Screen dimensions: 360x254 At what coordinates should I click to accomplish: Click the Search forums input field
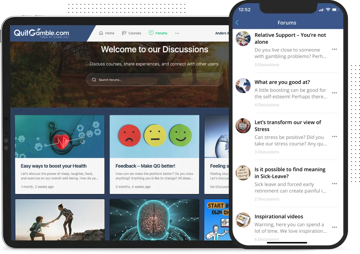[156, 80]
